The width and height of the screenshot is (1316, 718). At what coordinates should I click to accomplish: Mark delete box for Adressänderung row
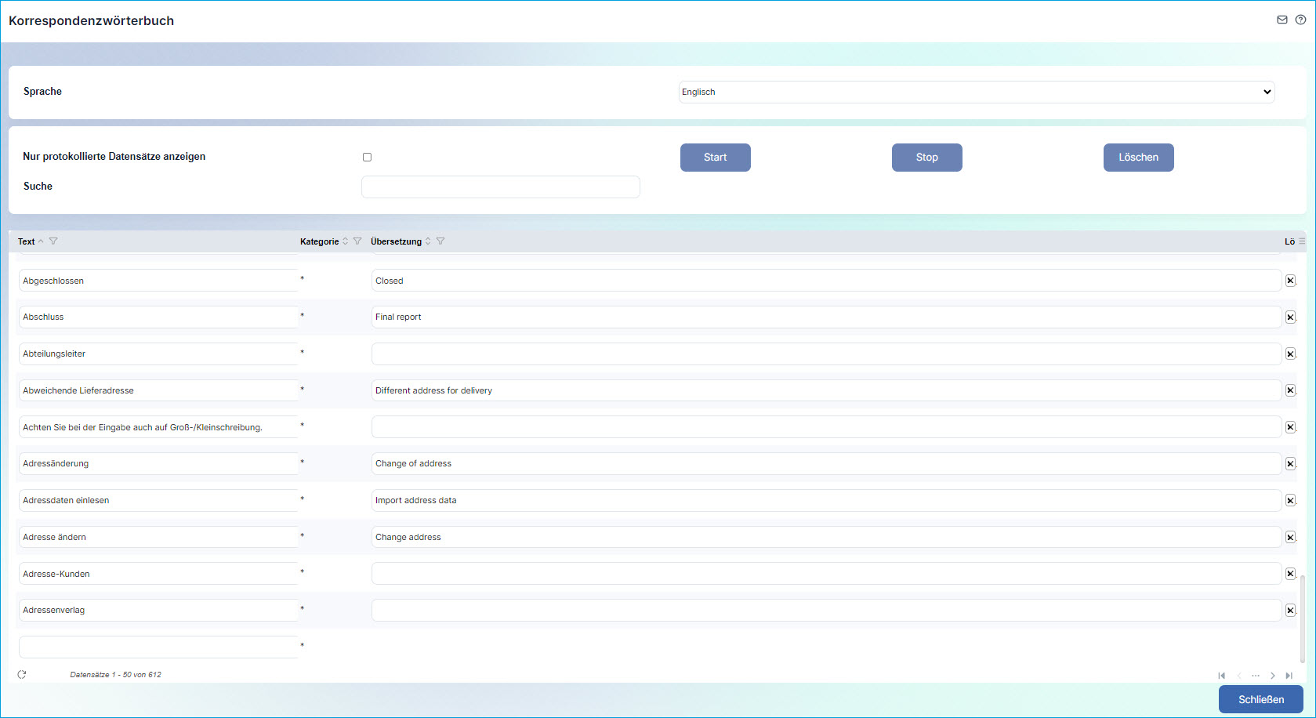pyautogui.click(x=1290, y=464)
